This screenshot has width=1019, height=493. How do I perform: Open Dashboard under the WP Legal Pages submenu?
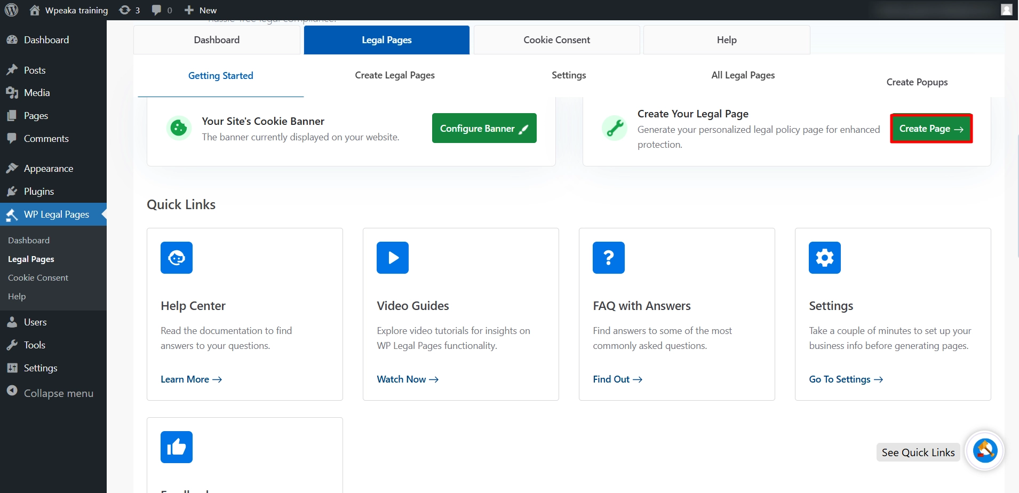pyautogui.click(x=29, y=241)
